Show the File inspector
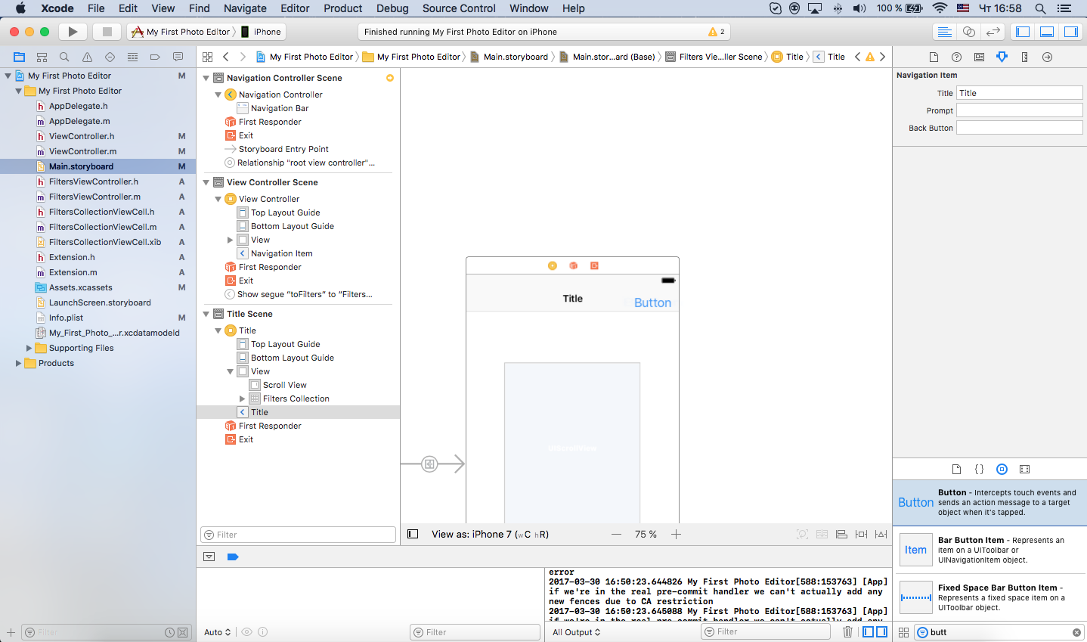The width and height of the screenshot is (1087, 642). pyautogui.click(x=934, y=57)
